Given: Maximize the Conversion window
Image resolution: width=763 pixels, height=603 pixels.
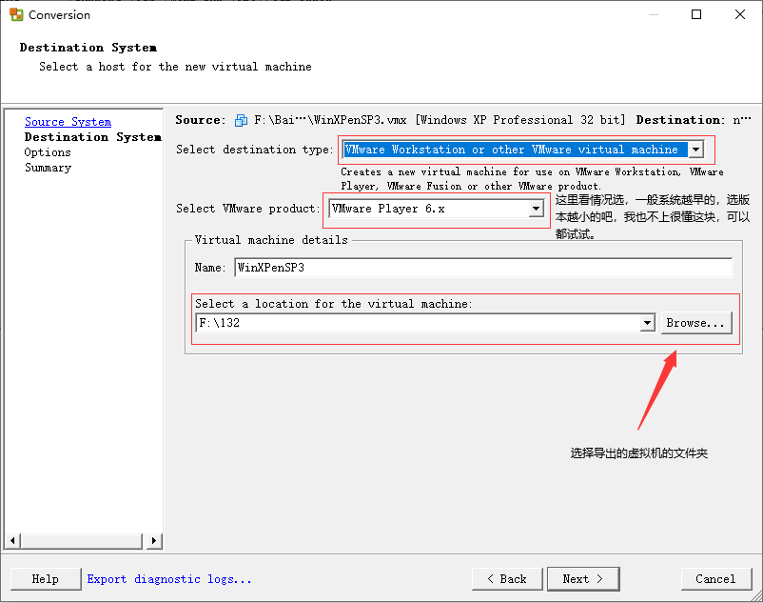Looking at the screenshot, I should [696, 14].
